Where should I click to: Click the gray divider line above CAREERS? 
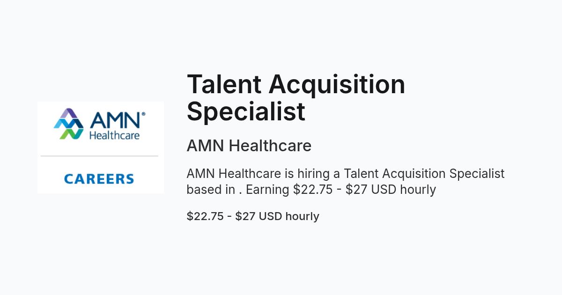99,156
